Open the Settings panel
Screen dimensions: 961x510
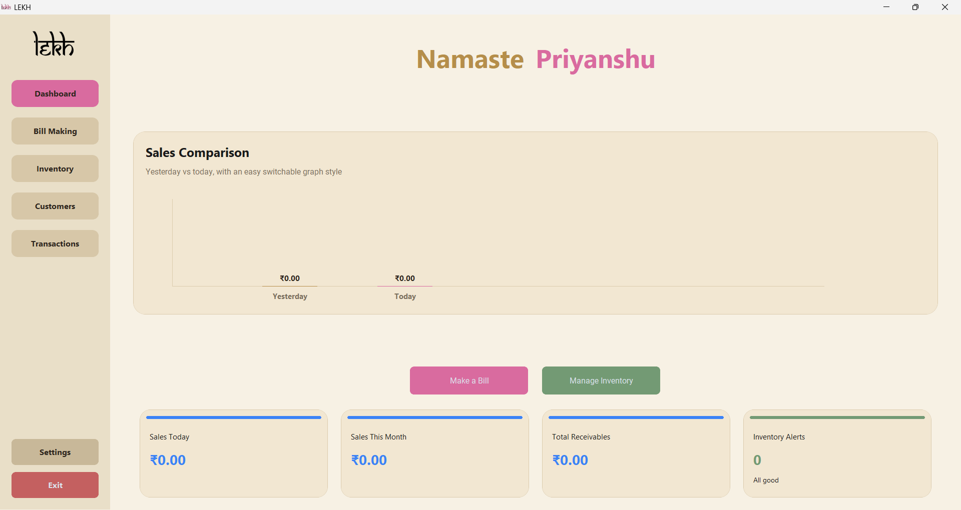tap(55, 451)
